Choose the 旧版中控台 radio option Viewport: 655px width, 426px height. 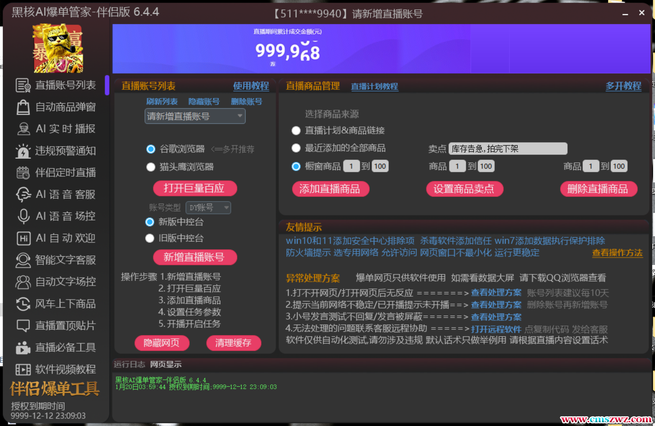pyautogui.click(x=150, y=238)
